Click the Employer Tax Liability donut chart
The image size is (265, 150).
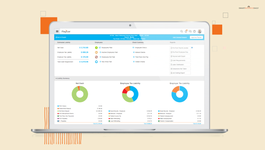180,94
